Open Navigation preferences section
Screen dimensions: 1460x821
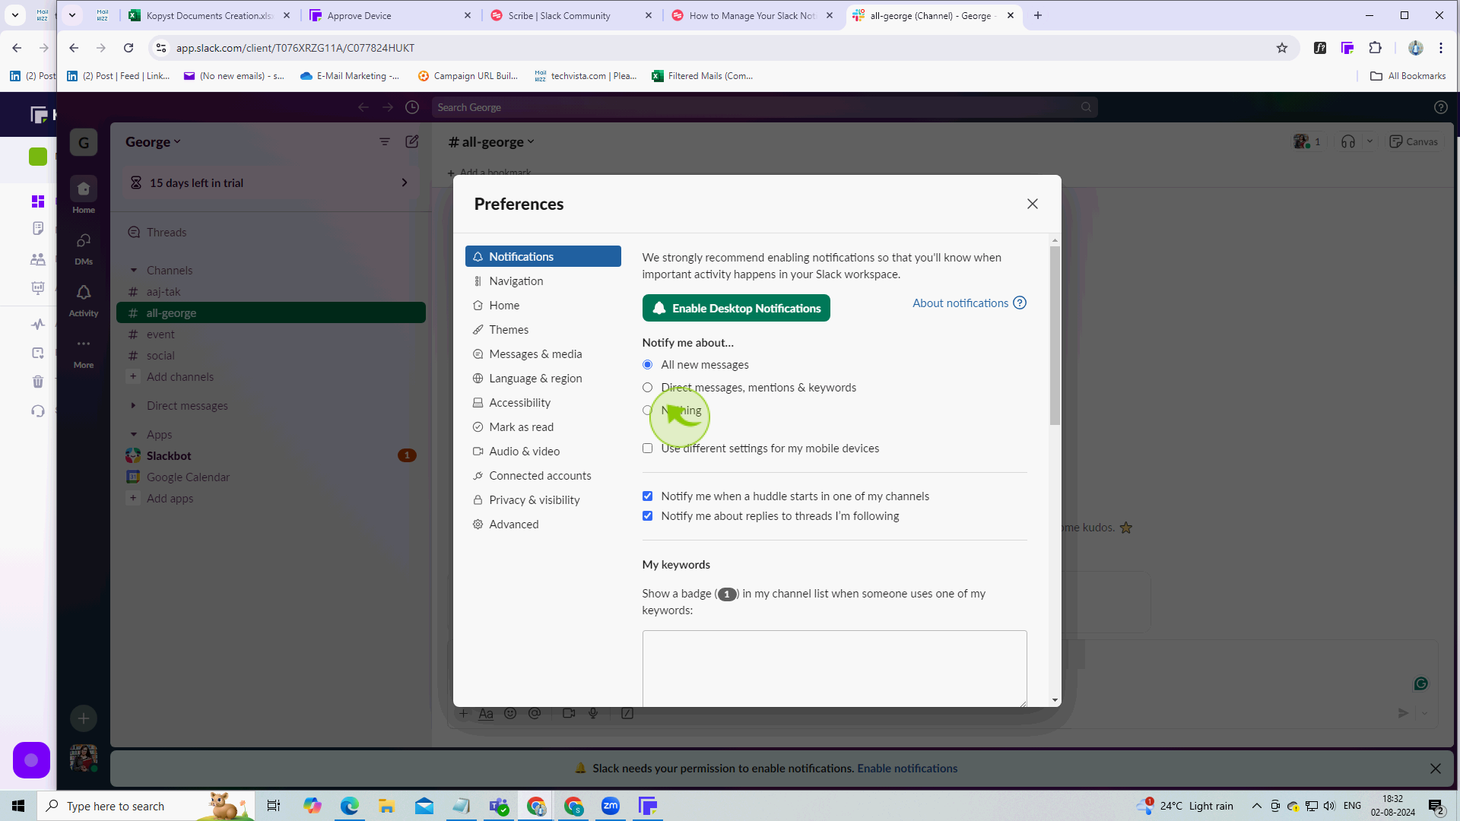pos(543,281)
